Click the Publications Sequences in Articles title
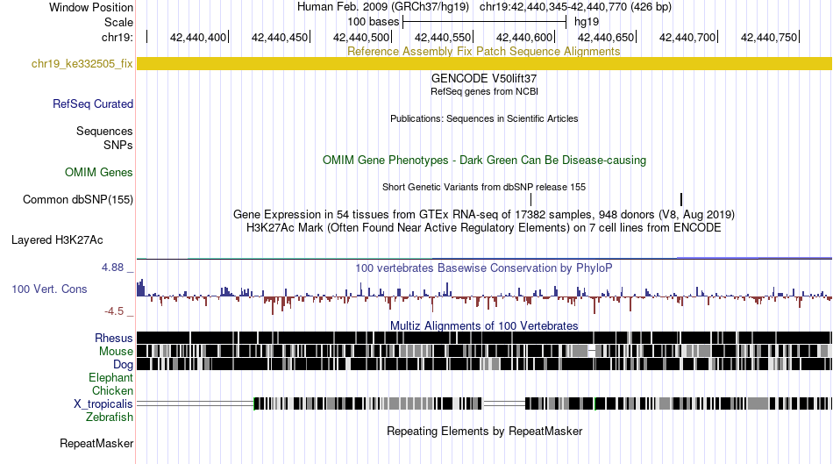This screenshot has width=833, height=464. tap(484, 118)
